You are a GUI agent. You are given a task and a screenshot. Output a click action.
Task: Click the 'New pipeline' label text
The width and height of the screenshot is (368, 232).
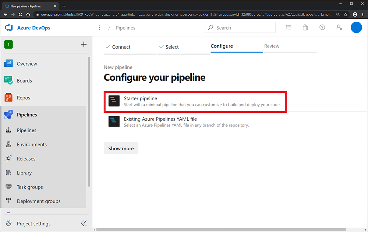[x=118, y=67]
